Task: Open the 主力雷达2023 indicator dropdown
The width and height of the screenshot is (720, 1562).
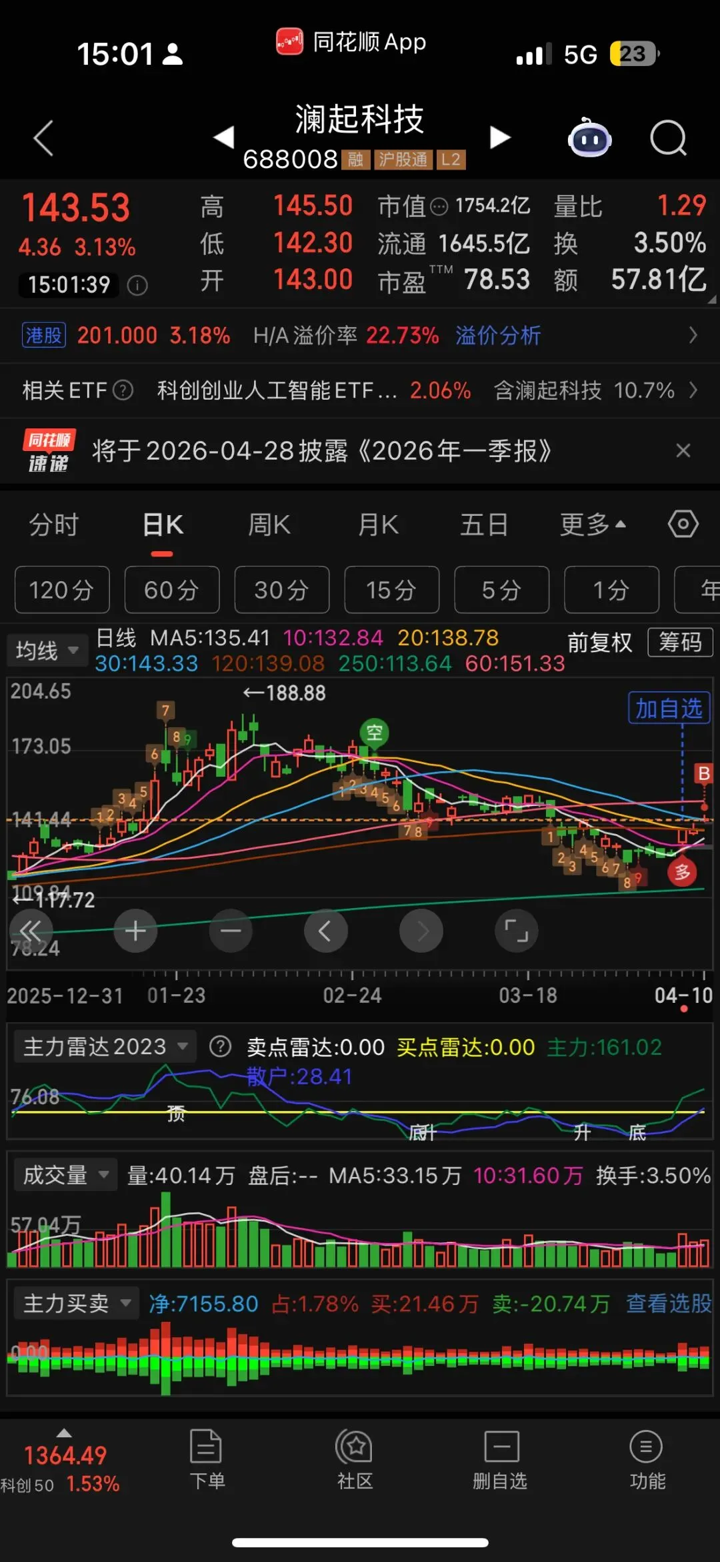Action: (x=105, y=1046)
